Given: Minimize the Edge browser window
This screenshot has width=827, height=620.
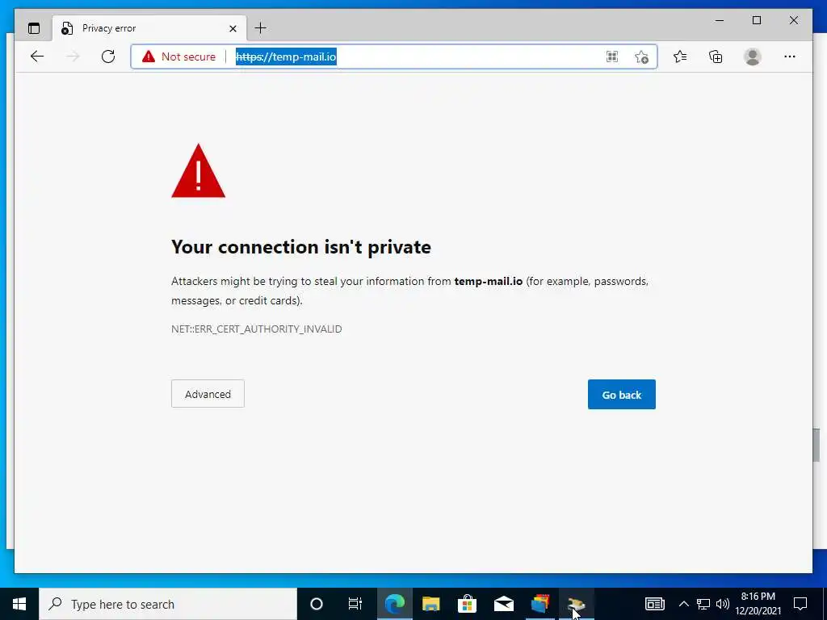Looking at the screenshot, I should coord(720,20).
